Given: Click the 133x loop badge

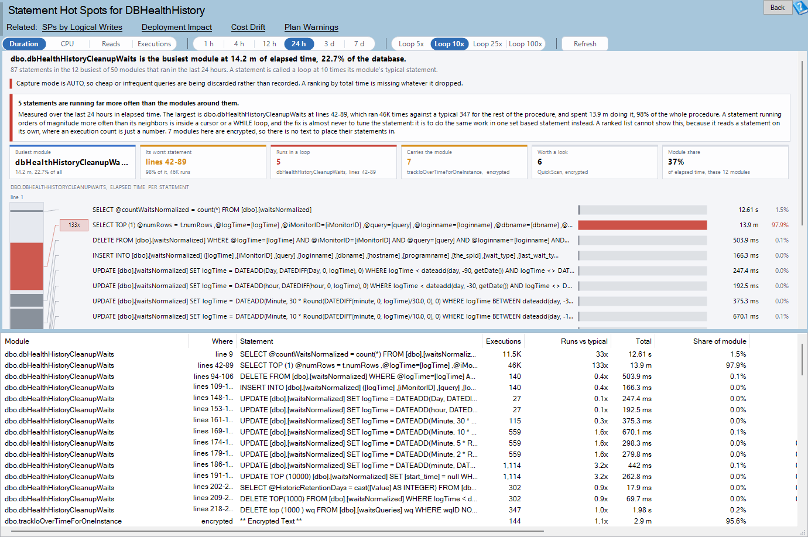Looking at the screenshot, I should tap(74, 225).
